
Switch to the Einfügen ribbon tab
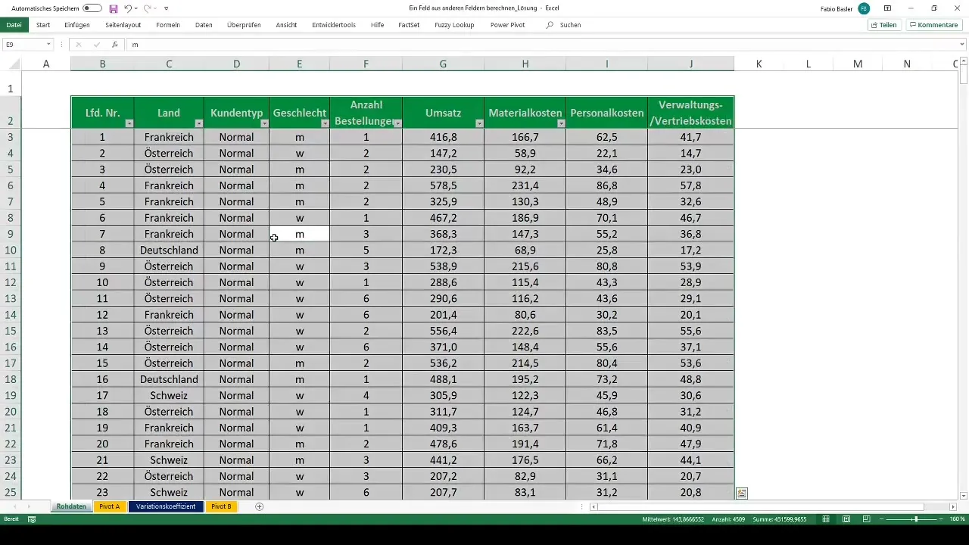coord(77,25)
